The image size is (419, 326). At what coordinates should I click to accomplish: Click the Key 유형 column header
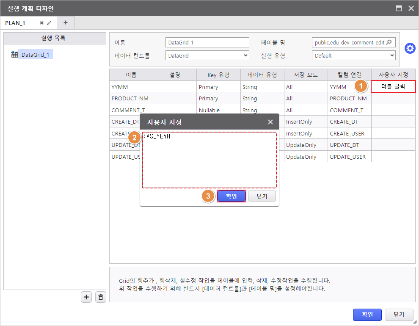click(x=218, y=75)
